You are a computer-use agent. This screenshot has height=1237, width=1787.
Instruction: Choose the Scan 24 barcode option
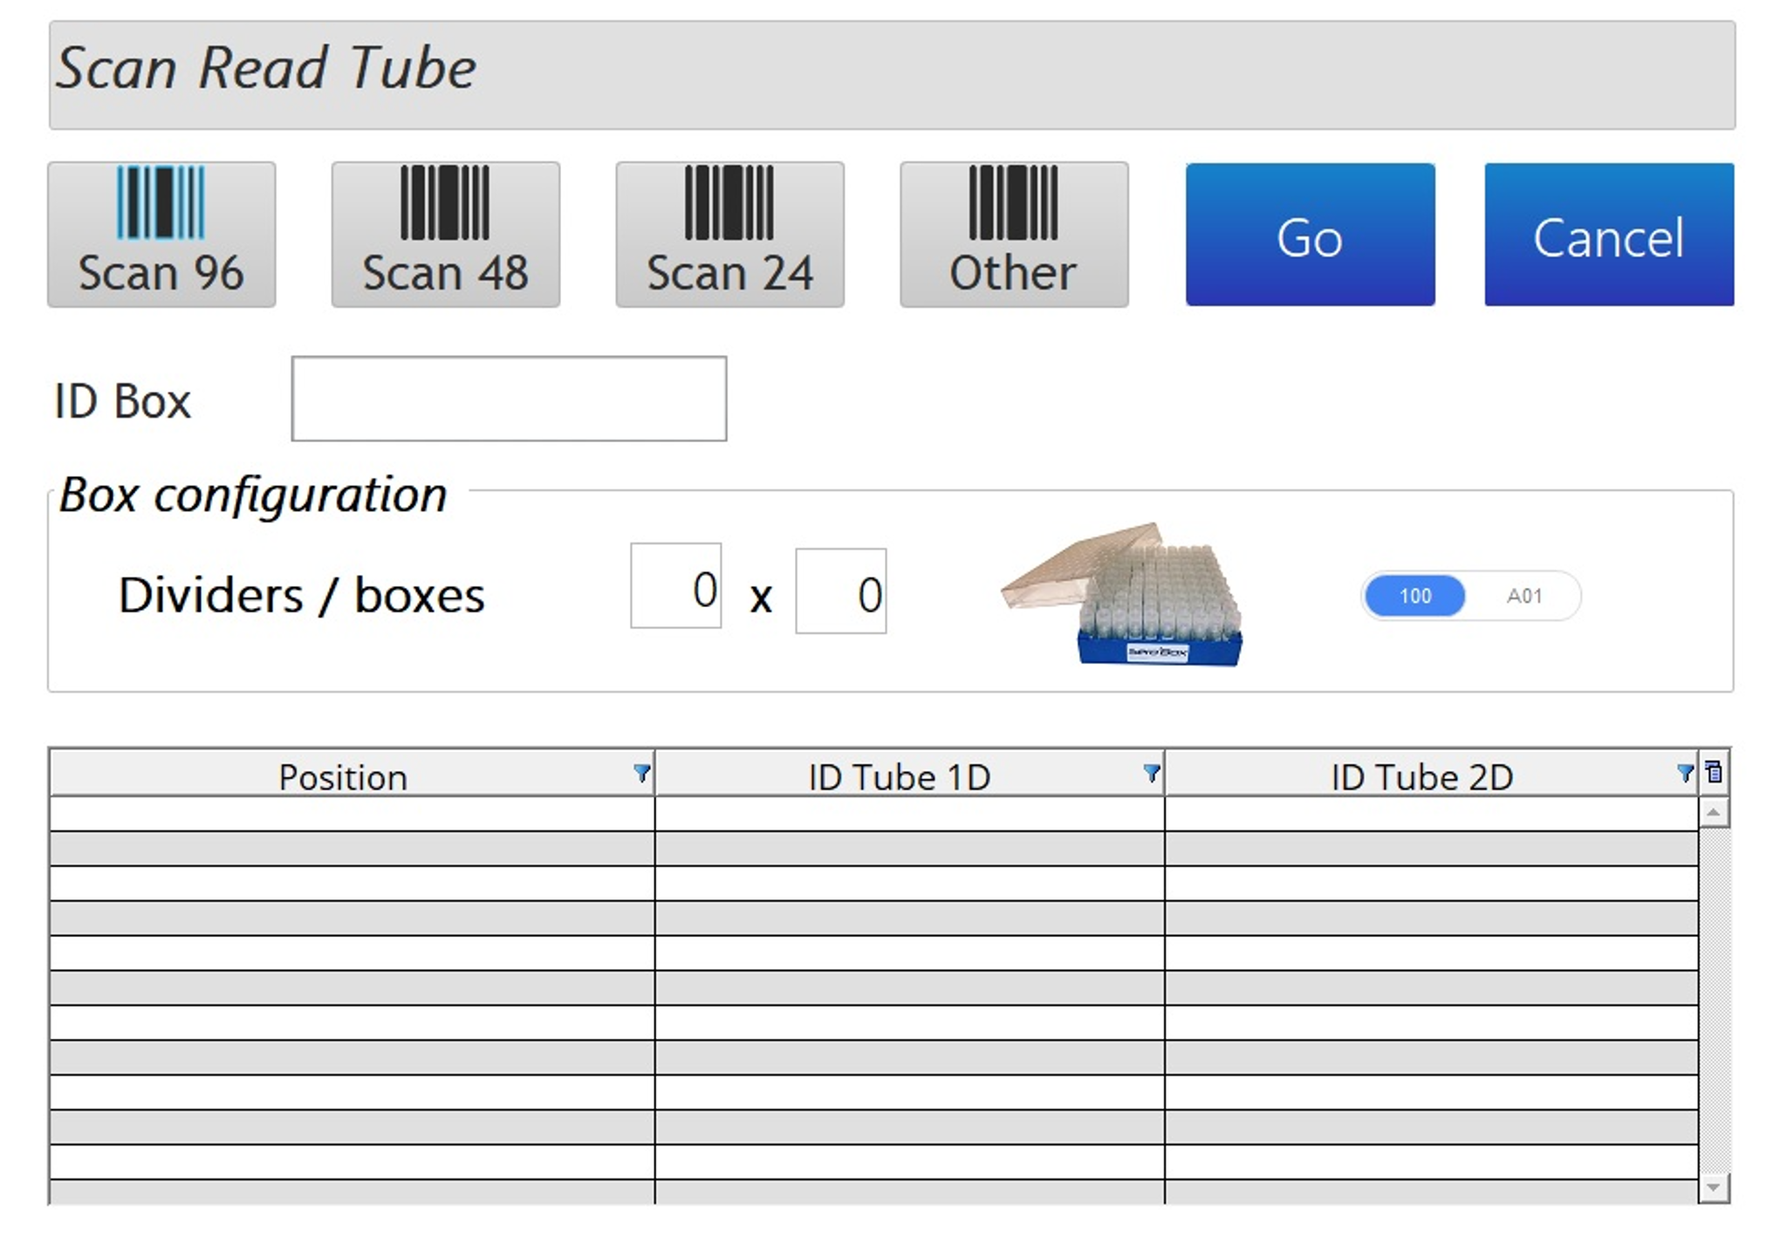729,234
